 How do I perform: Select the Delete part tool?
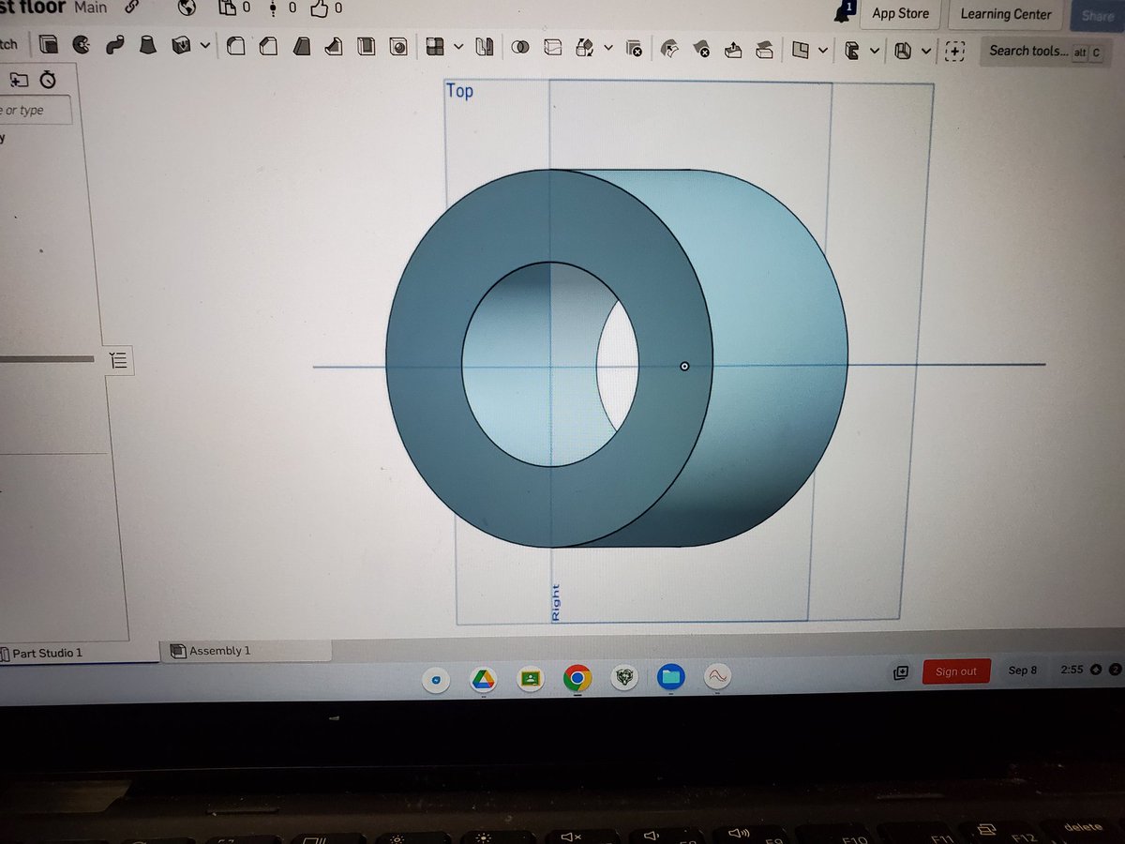tap(635, 48)
